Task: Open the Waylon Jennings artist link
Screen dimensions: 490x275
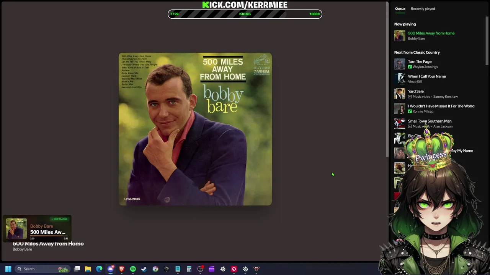Action: point(425,67)
